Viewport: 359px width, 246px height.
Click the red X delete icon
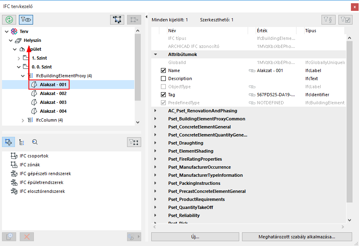(27, 237)
